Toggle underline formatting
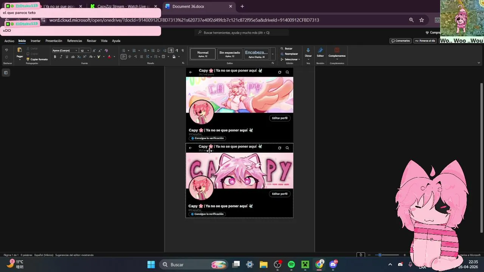The width and height of the screenshot is (484, 272). point(67,57)
